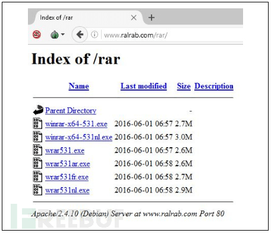
Task: Open the Parent Directory link
Action: pyautogui.click(x=71, y=110)
